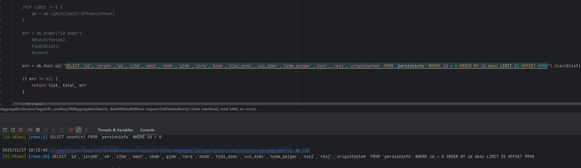Click the Step Into arrow icon
Image resolution: width=581 pixels, height=168 pixels.
[x=53, y=130]
